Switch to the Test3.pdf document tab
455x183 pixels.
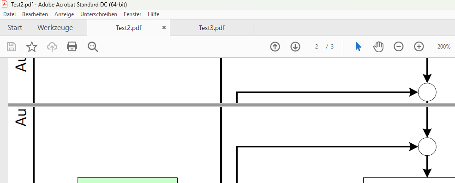click(x=211, y=28)
